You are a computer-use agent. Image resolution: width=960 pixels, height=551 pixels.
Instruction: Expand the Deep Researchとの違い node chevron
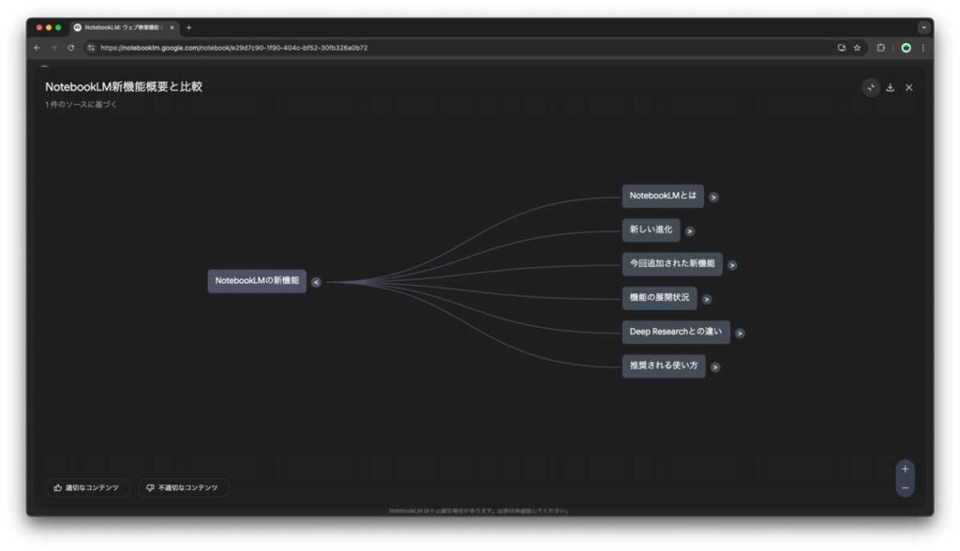(740, 333)
